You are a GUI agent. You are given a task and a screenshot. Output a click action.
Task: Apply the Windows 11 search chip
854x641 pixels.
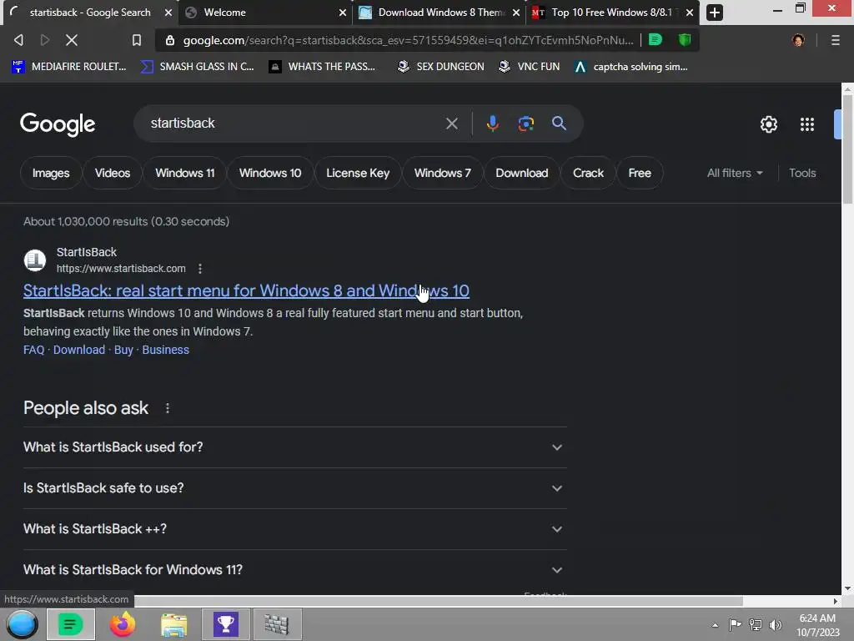184,173
